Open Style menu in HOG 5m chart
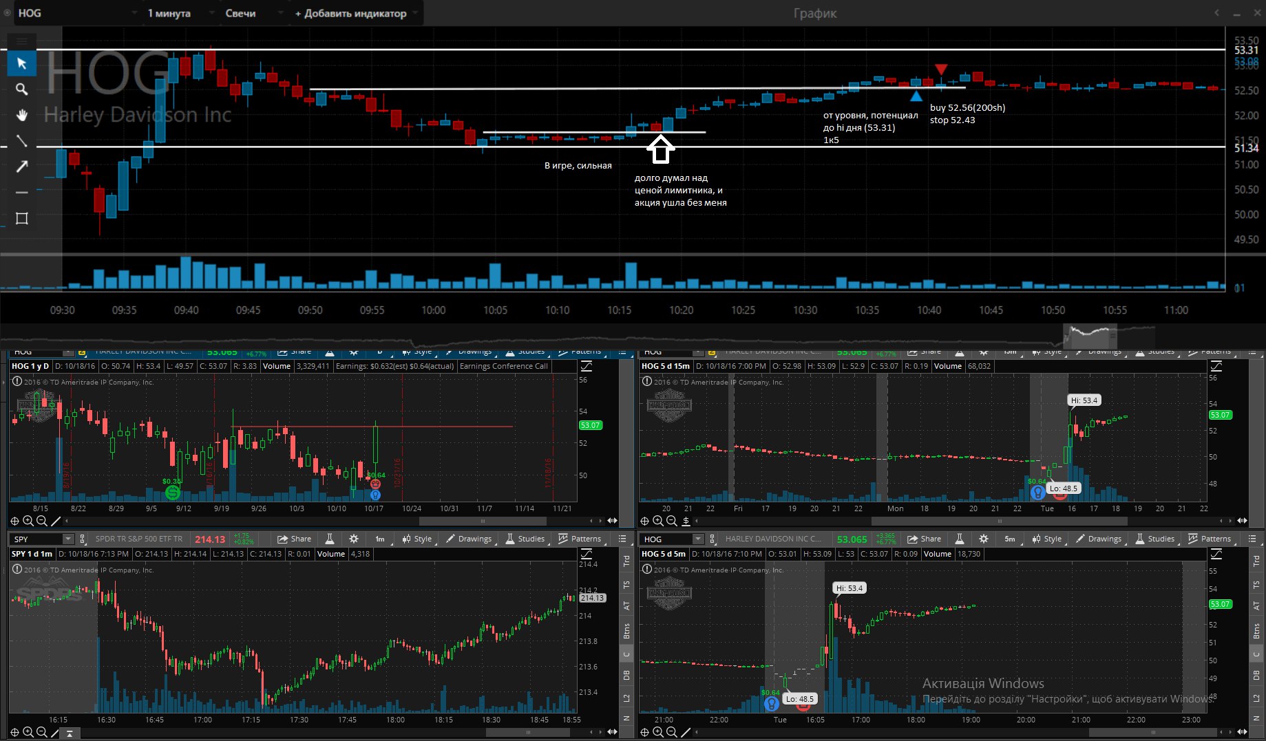 pos(1047,539)
